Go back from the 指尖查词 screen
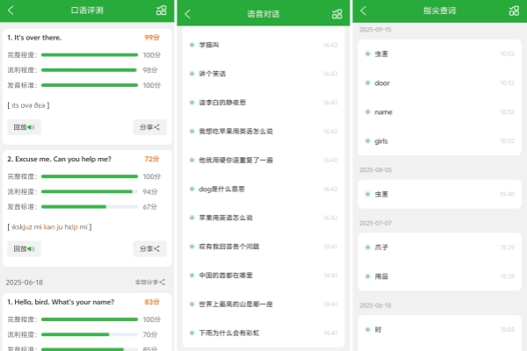The height and width of the screenshot is (351, 527). coord(363,11)
